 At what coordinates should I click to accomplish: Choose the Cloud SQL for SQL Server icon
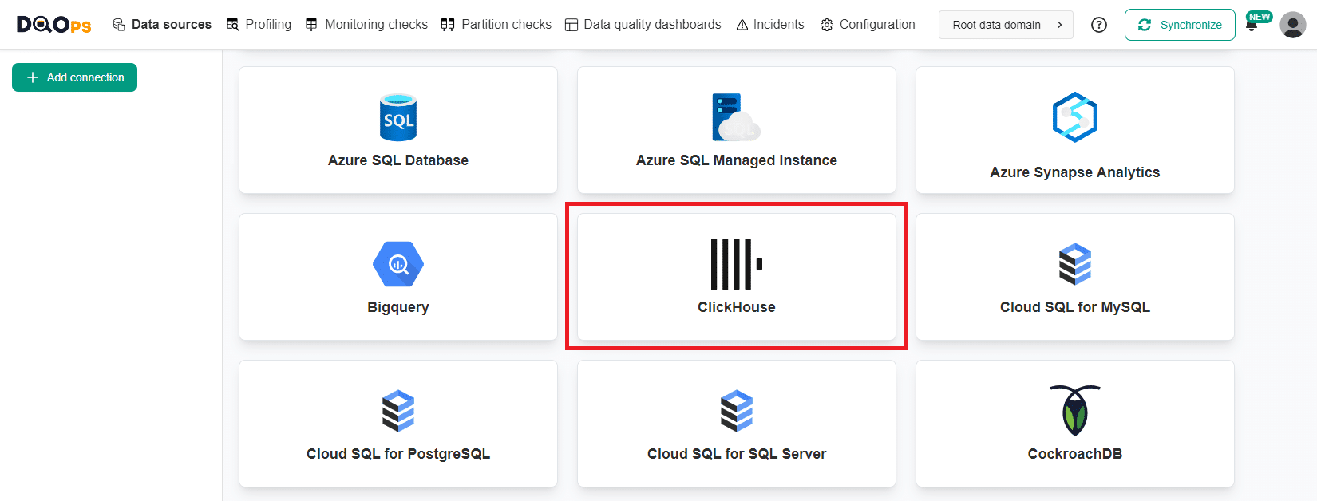[x=737, y=411]
